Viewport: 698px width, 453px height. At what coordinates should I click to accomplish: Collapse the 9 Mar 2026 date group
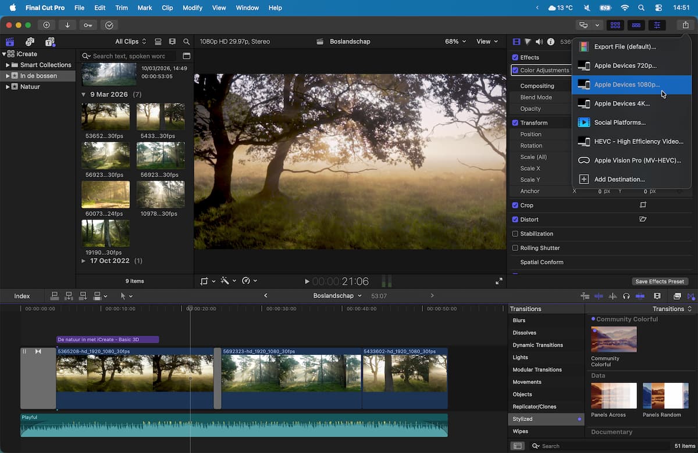[x=84, y=94]
